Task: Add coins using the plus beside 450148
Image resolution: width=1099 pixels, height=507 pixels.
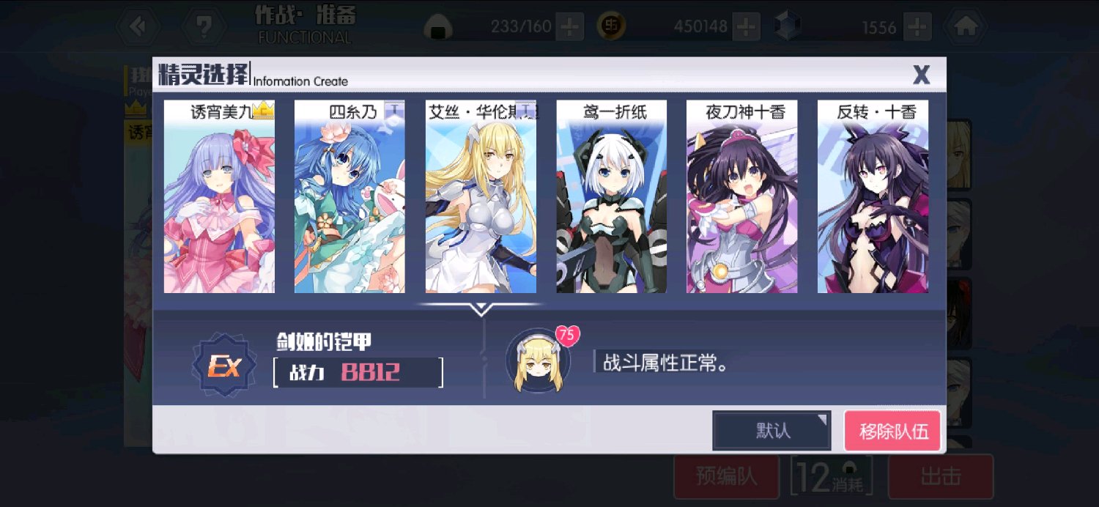Action: click(746, 27)
